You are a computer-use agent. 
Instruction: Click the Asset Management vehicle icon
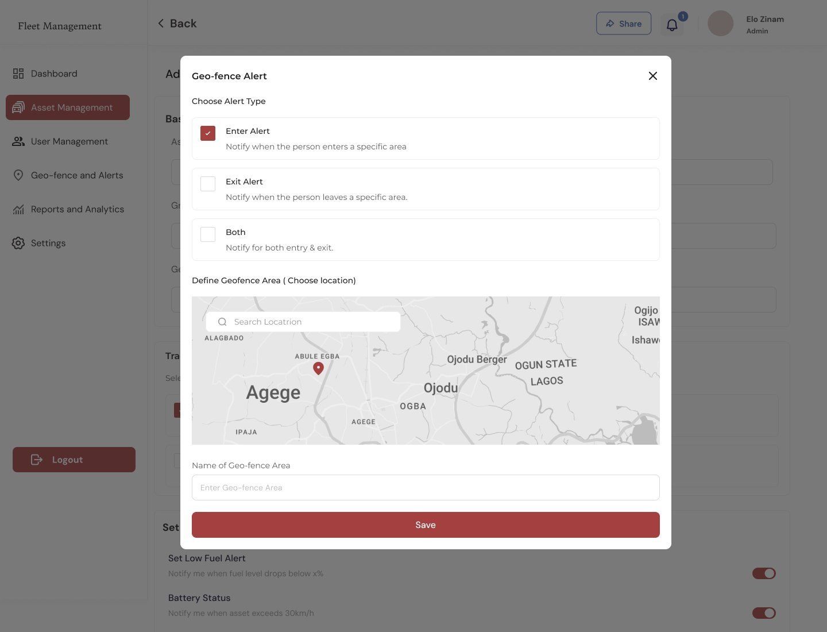click(18, 107)
